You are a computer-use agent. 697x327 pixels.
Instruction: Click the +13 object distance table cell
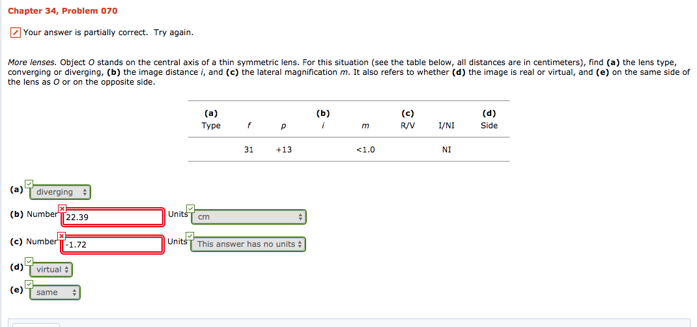click(283, 150)
